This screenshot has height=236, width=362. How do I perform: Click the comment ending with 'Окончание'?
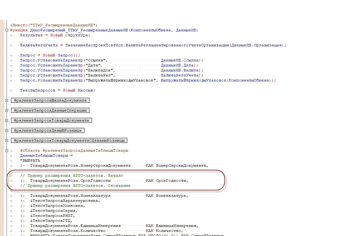click(75, 186)
